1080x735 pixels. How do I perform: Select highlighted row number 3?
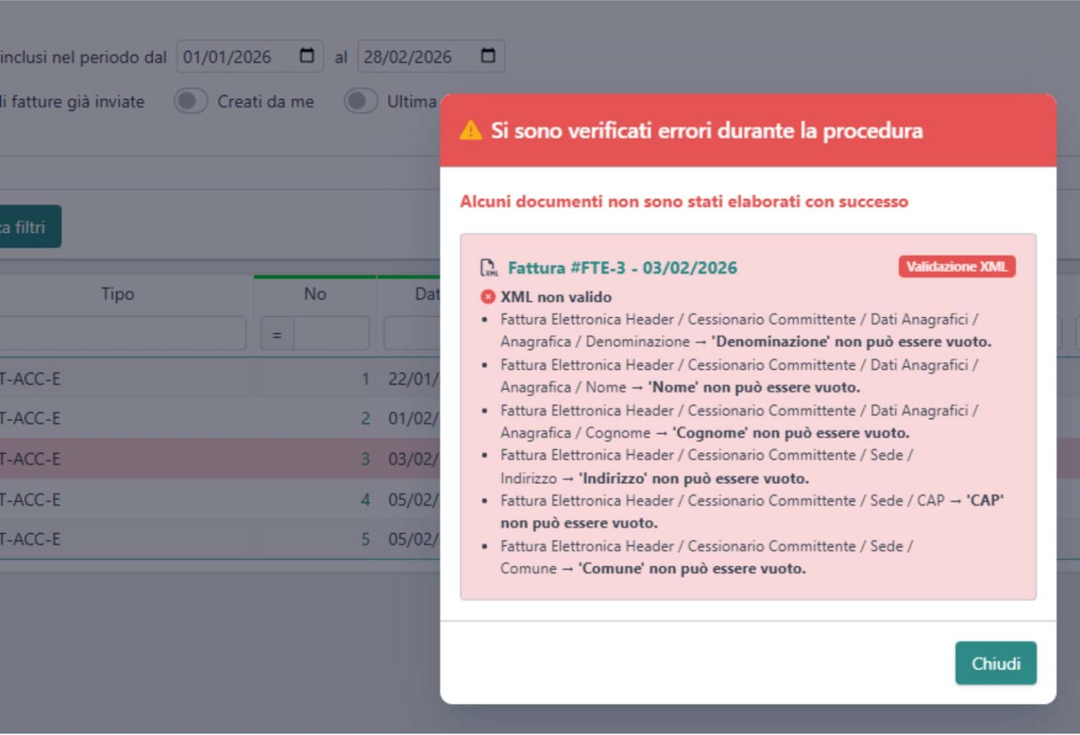[x=220, y=459]
